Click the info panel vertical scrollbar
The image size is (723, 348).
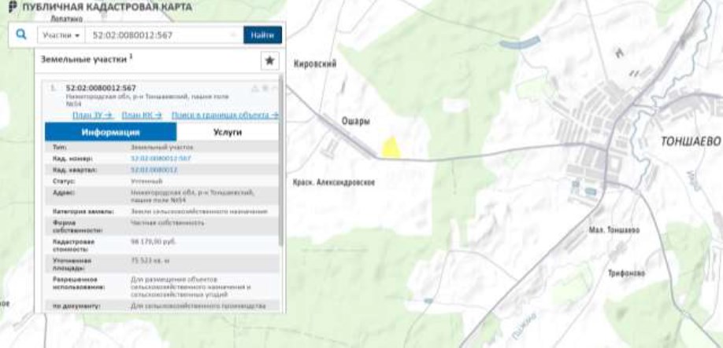(280, 196)
